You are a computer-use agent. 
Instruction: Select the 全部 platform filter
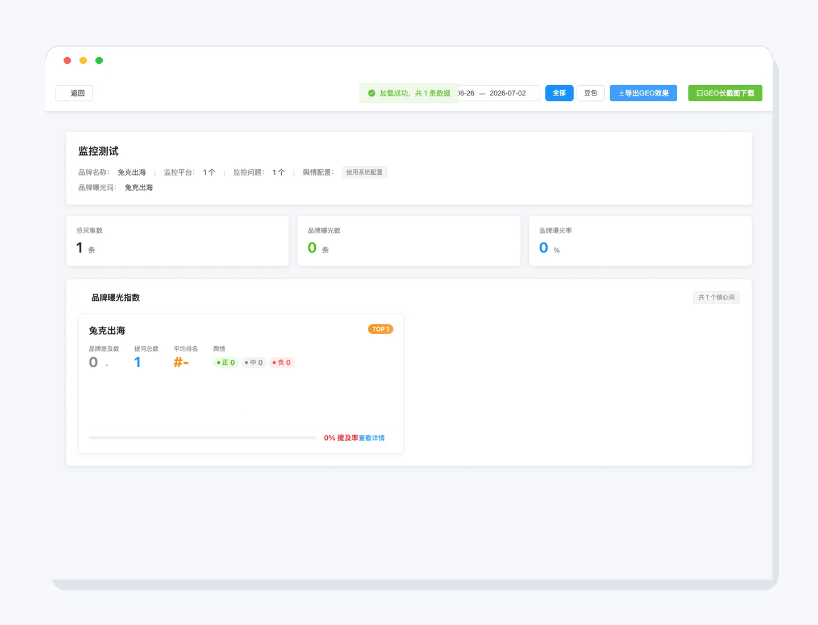pyautogui.click(x=559, y=93)
